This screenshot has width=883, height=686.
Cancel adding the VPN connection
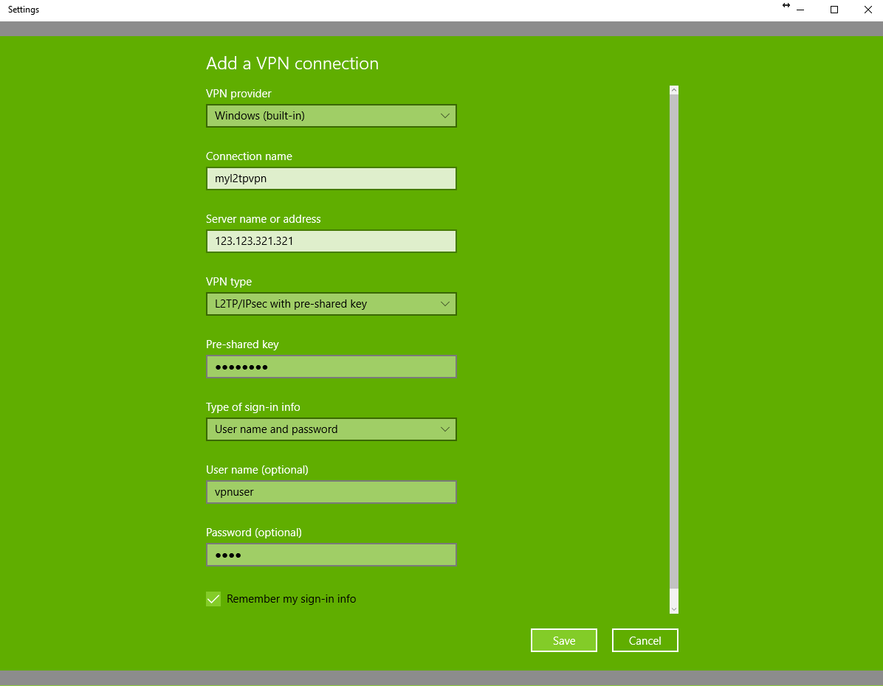pos(645,640)
